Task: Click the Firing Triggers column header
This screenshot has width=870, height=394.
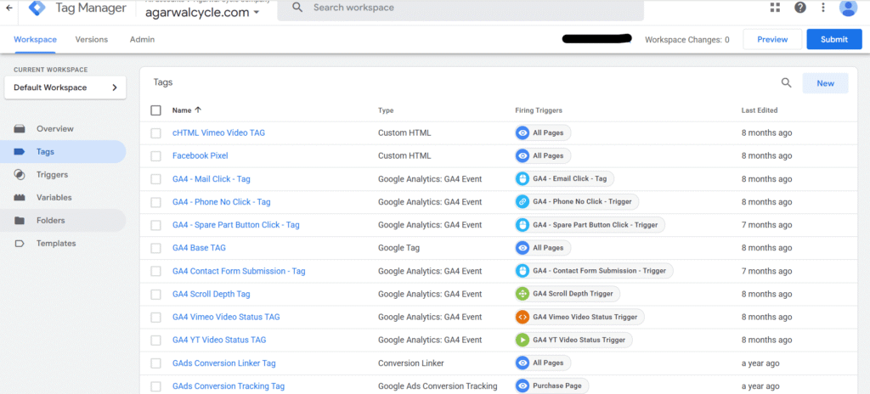Action: pyautogui.click(x=538, y=110)
